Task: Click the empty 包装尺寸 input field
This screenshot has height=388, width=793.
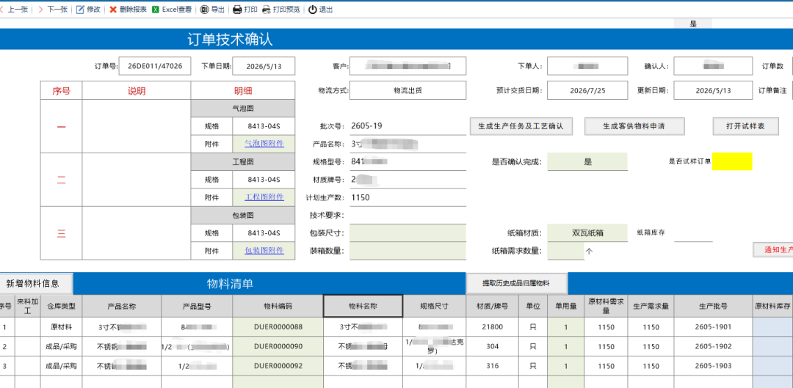Action: (x=408, y=233)
